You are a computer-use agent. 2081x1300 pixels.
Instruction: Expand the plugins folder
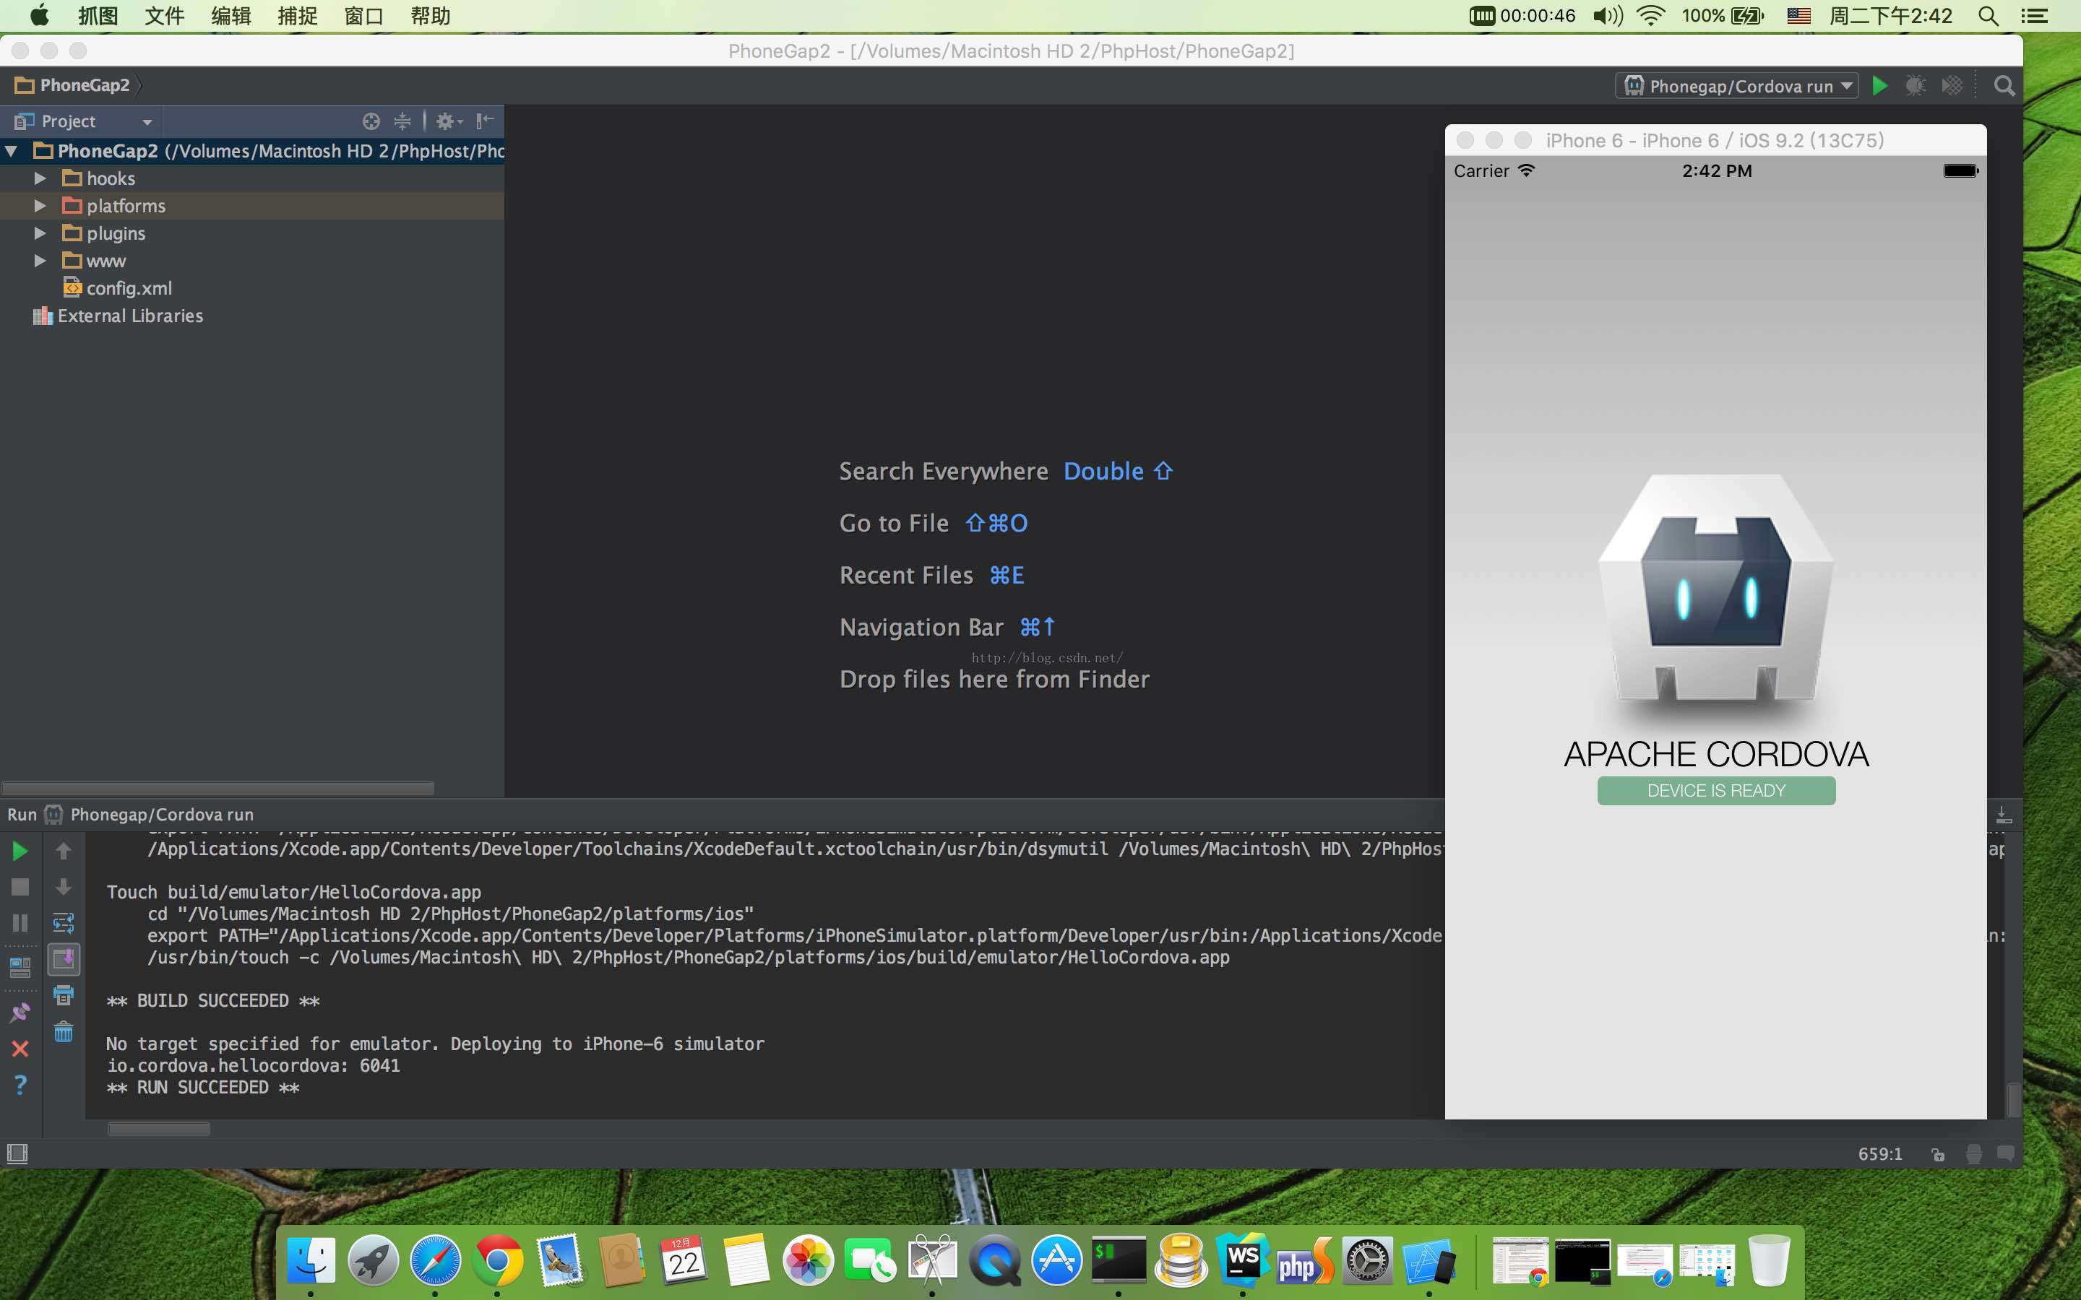tap(40, 234)
